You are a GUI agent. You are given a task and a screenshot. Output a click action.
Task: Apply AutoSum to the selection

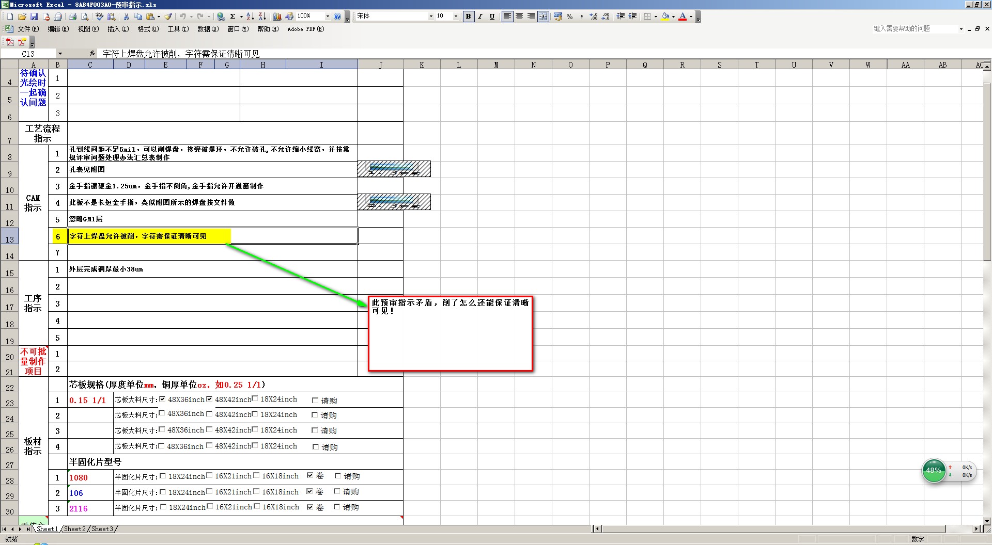point(233,17)
